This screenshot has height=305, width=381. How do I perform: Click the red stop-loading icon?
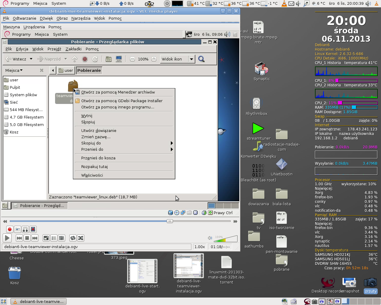tap(85, 59)
